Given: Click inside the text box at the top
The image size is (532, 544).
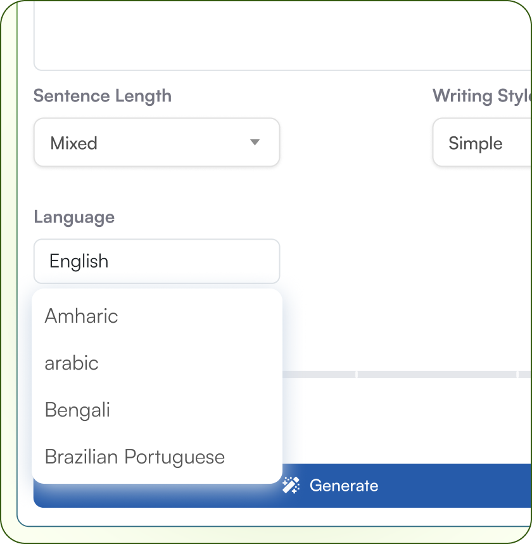Looking at the screenshot, I should click(x=279, y=35).
